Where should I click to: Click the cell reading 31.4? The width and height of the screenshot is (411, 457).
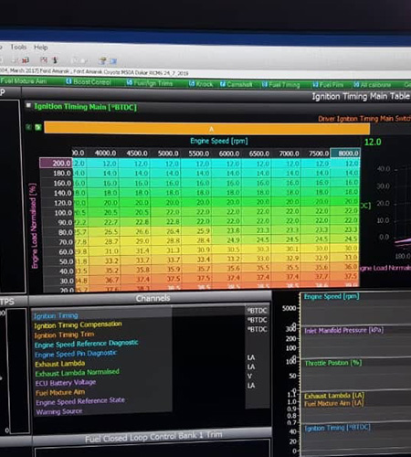click(x=135, y=250)
